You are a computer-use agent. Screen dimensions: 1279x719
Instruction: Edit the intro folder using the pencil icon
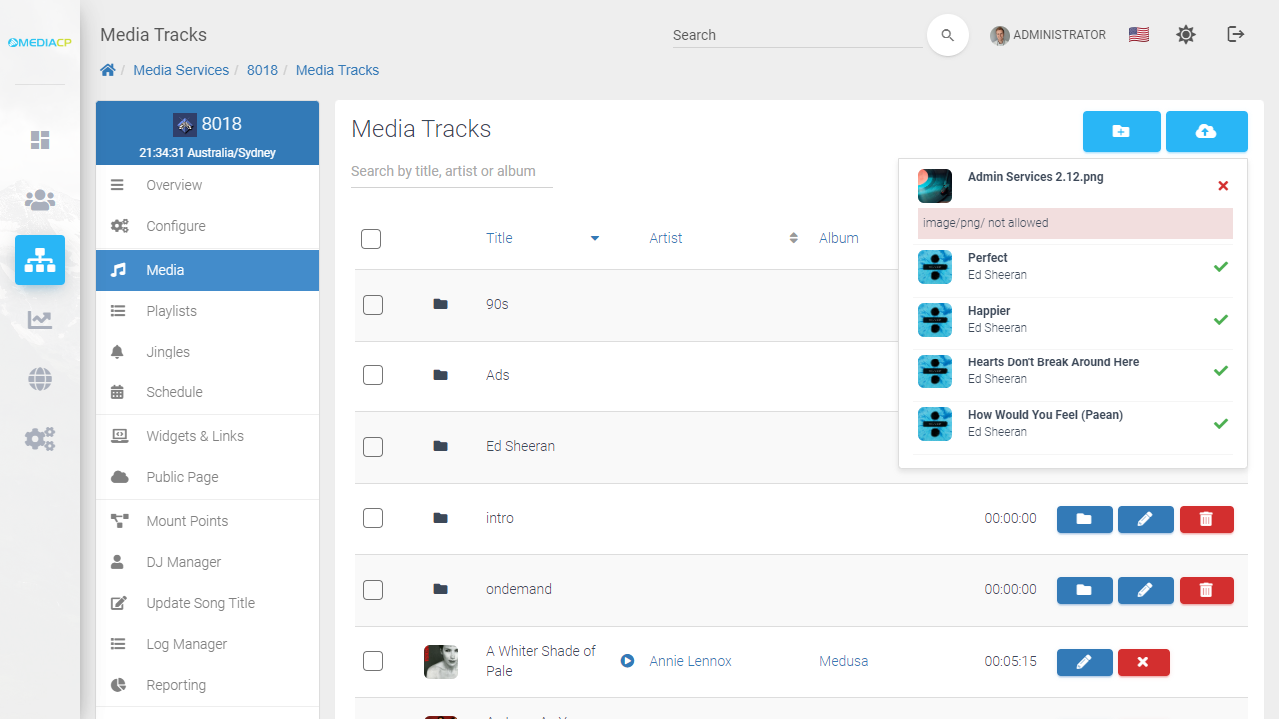1145,519
